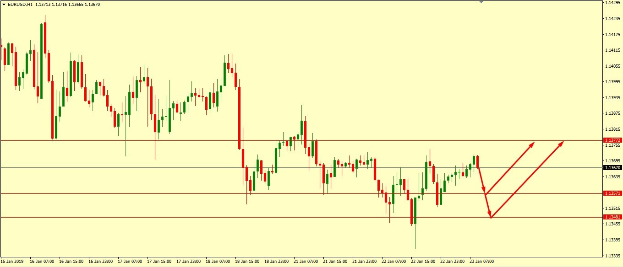Click the 23 Jan 07:00 time label

[x=481, y=262]
